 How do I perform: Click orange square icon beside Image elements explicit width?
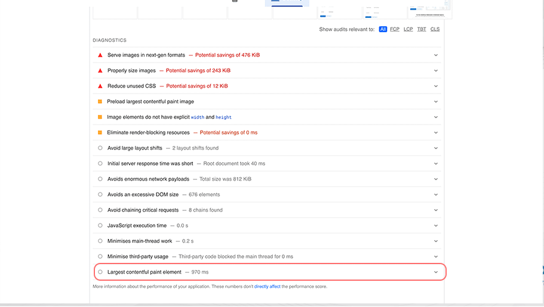point(100,117)
